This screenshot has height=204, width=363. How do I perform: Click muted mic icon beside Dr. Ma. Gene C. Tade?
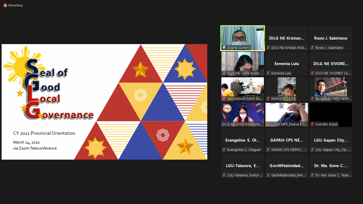tap(312, 175)
